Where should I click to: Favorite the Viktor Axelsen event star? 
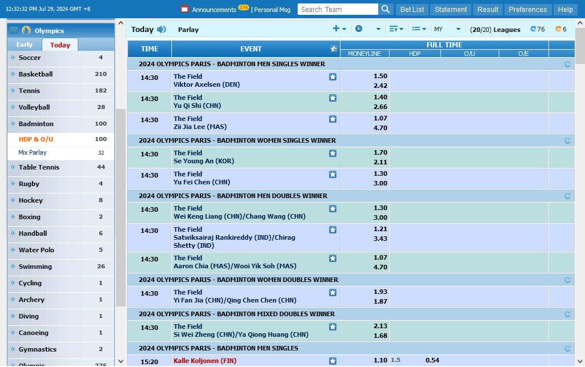coord(332,77)
